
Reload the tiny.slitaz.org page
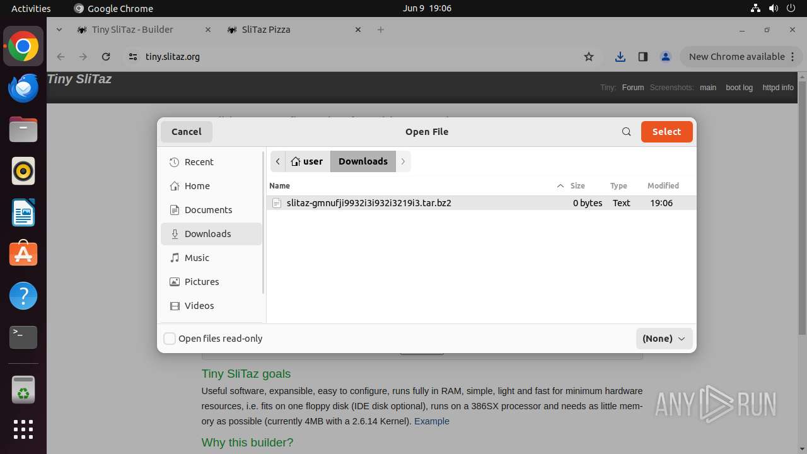106,57
